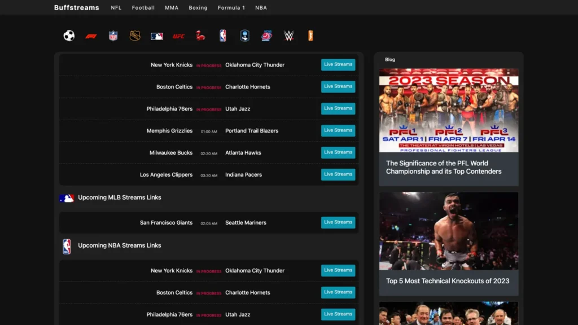The width and height of the screenshot is (578, 325).
Task: Select the Formula 1 logo icon
Action: click(x=91, y=36)
